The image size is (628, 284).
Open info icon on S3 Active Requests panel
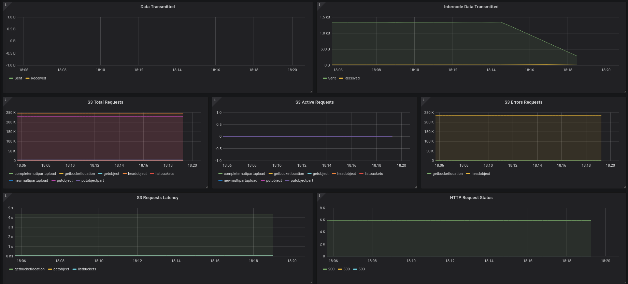pos(215,100)
